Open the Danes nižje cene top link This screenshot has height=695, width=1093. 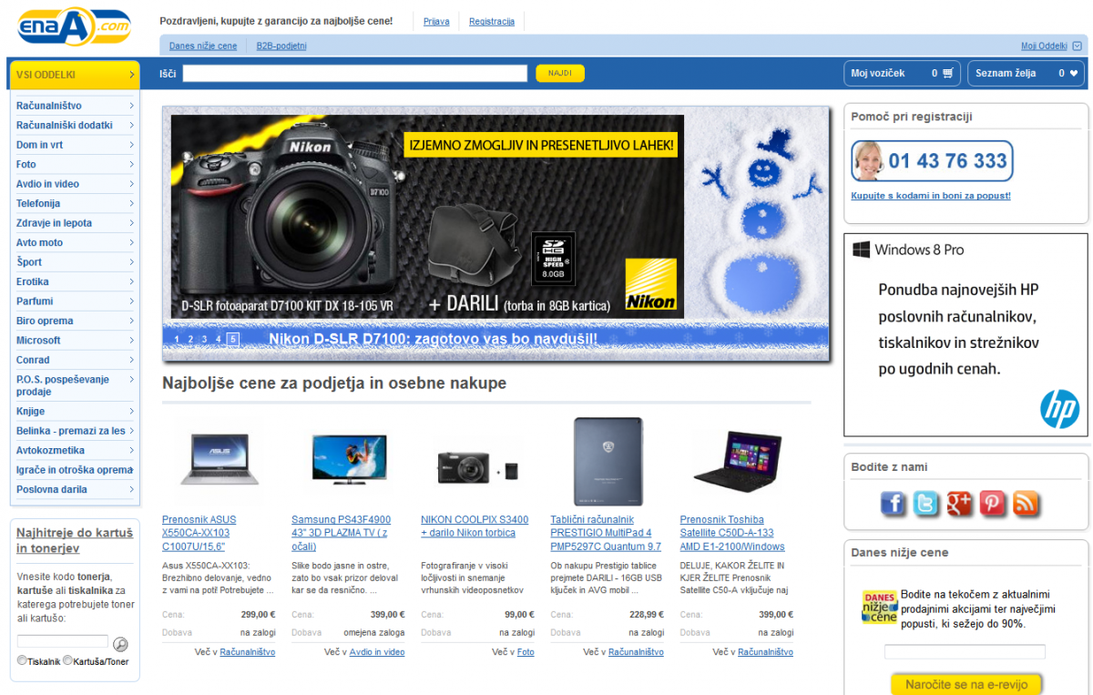[x=203, y=46]
